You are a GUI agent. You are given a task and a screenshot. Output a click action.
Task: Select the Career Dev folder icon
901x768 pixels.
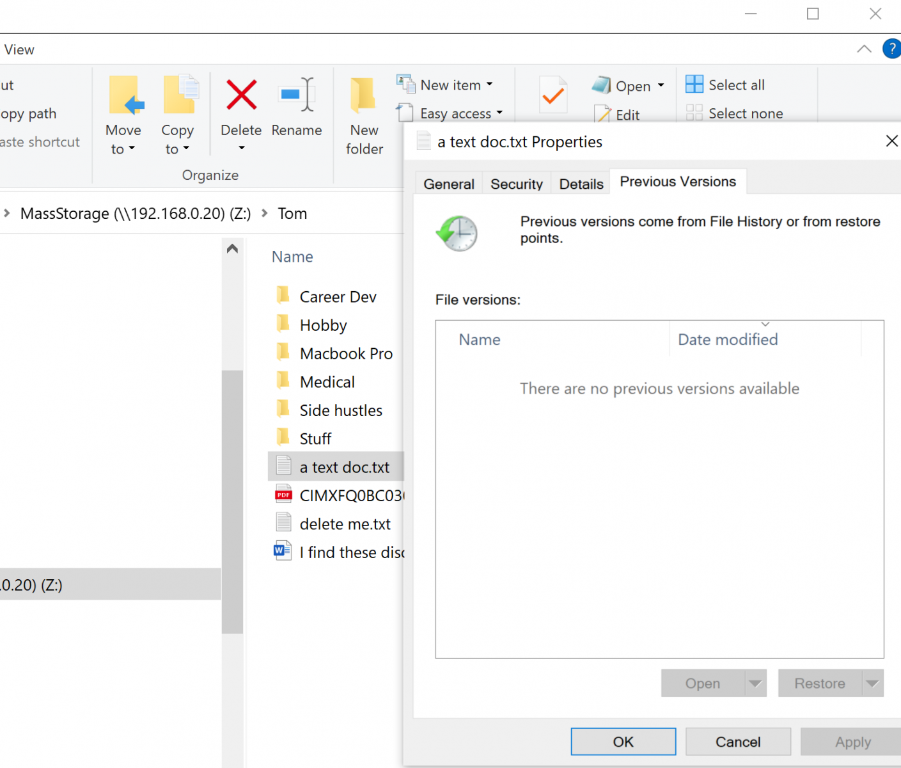click(283, 295)
